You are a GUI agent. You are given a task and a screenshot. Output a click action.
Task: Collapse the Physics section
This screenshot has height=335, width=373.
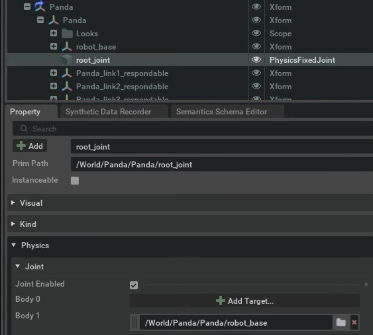click(x=13, y=245)
